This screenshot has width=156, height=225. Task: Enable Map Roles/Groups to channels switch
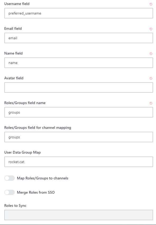tap(10, 178)
